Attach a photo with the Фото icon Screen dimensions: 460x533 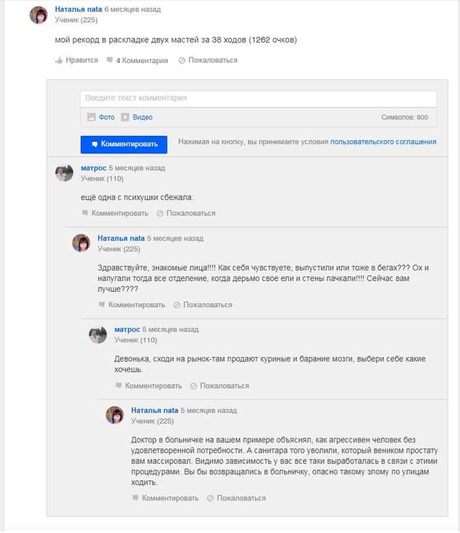click(91, 117)
